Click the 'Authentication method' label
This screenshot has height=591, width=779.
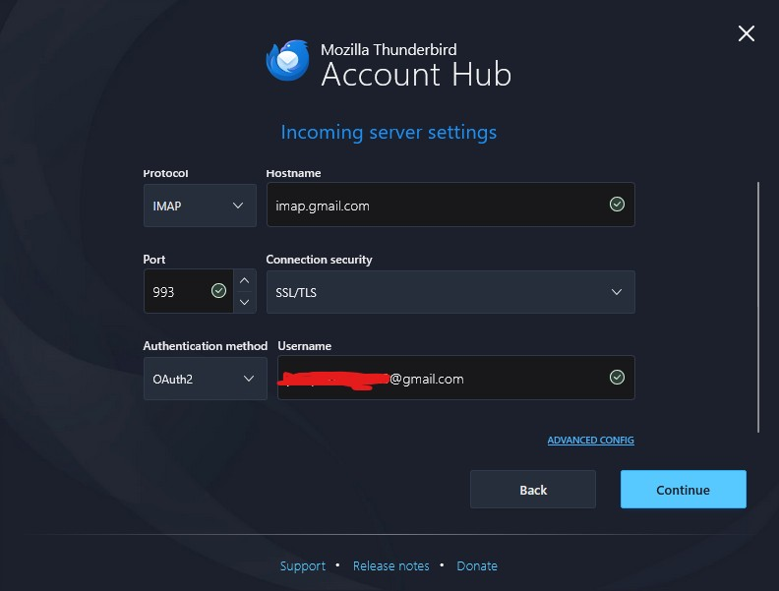coord(206,346)
